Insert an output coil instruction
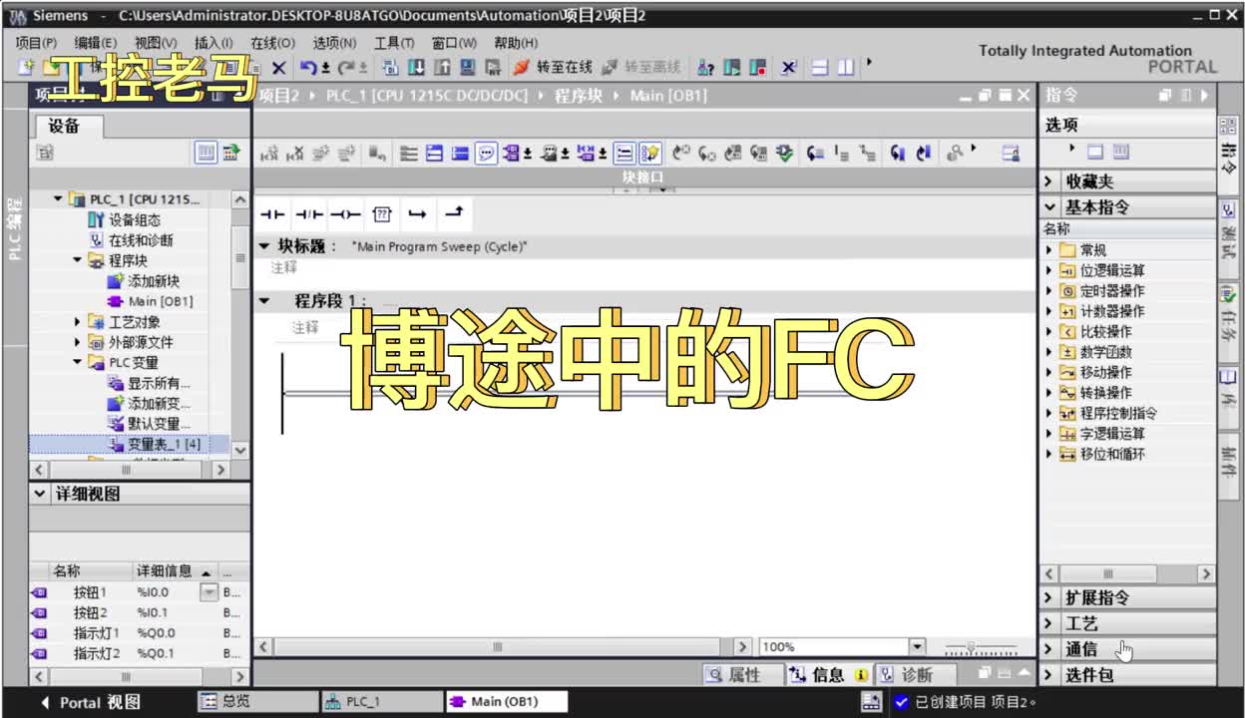1245x718 pixels. [x=345, y=214]
